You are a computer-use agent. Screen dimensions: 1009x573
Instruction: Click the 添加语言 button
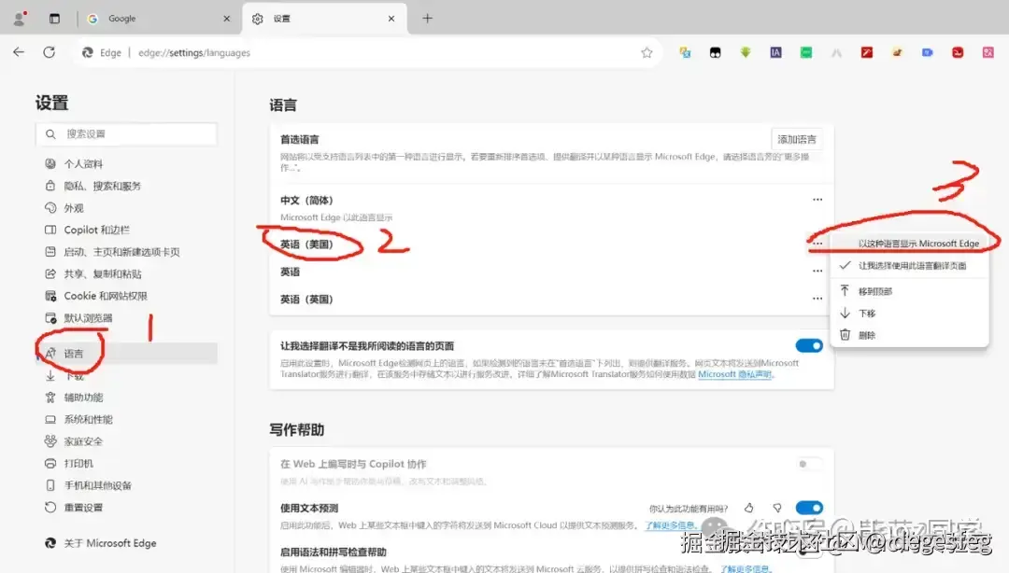797,139
